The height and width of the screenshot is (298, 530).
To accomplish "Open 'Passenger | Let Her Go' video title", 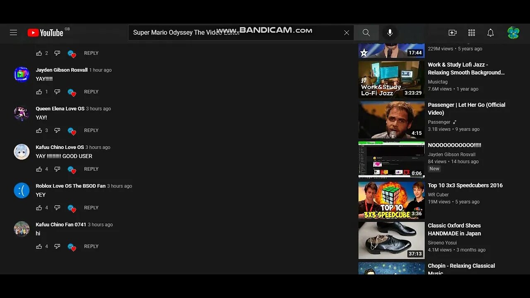I will pyautogui.click(x=467, y=108).
